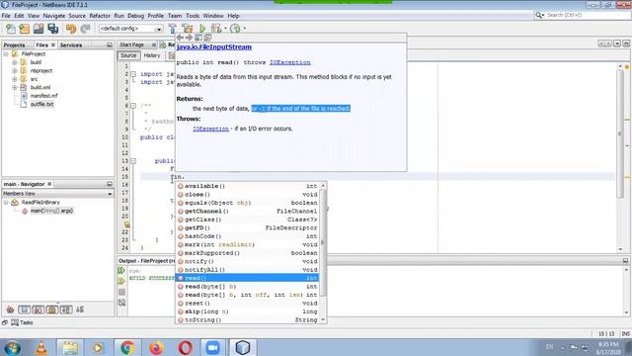This screenshot has width=632, height=356.
Task: Open Google Chrome from the taskbar
Action: coord(127,347)
